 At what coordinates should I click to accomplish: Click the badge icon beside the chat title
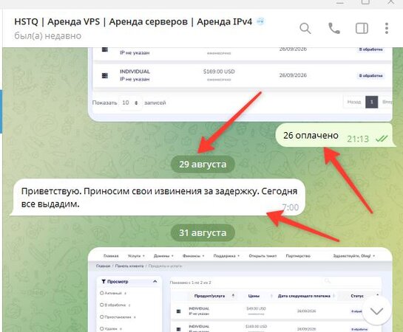(260, 21)
